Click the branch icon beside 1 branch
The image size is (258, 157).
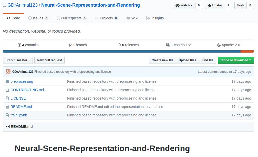pos(70,45)
